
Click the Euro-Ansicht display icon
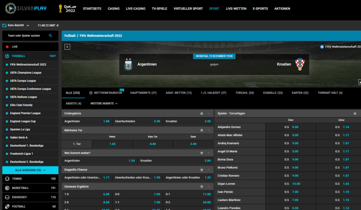pyautogui.click(x=4, y=25)
